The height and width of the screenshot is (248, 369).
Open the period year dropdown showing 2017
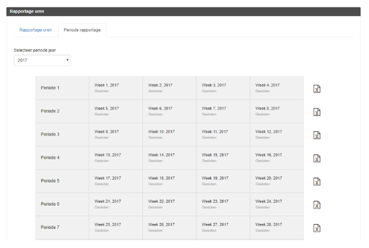(x=42, y=61)
